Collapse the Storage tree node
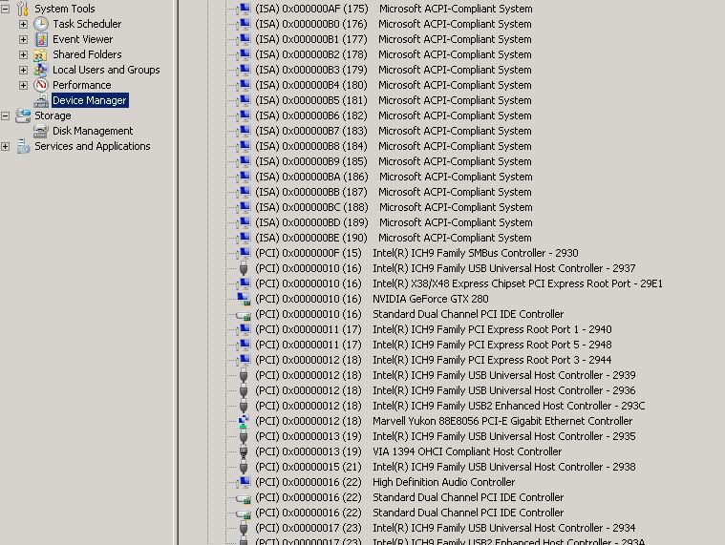The width and height of the screenshot is (725, 545). (x=5, y=115)
